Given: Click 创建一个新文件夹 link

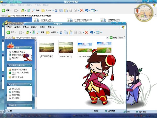Looking at the screenshot, I should (x=20, y=69).
